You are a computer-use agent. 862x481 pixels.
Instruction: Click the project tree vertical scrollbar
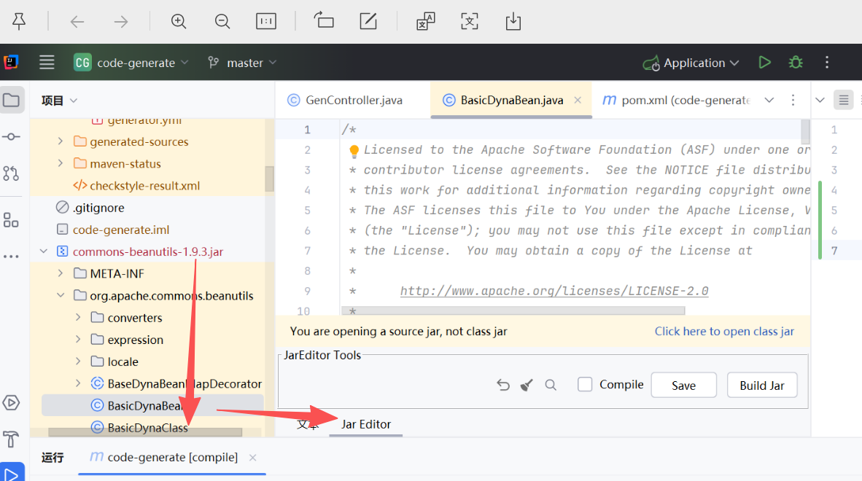[x=269, y=179]
